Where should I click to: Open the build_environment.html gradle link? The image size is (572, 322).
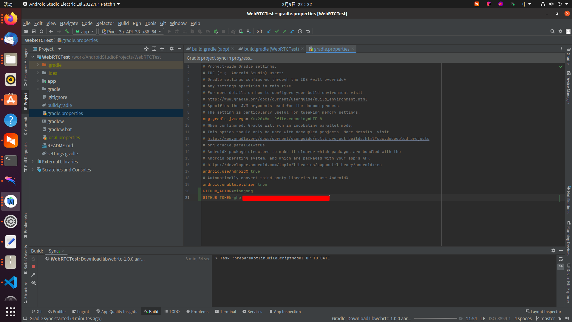click(x=287, y=99)
